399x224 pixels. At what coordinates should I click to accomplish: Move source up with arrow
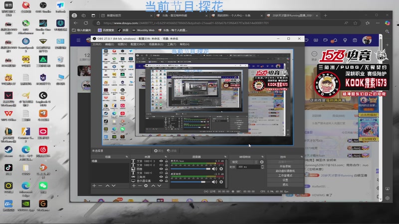[153, 186]
